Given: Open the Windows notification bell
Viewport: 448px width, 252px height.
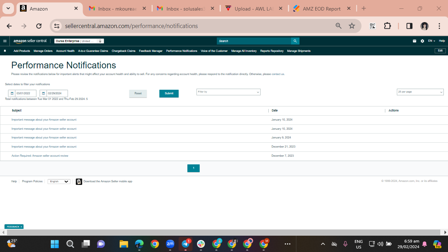Looking at the screenshot, I should pos(425,244).
